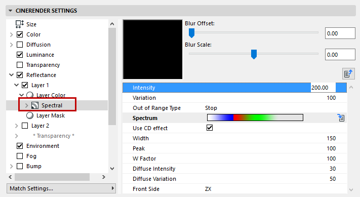Screen dimensions: 360x197
Task: Click the Blur Offset value field
Action: [340, 33]
